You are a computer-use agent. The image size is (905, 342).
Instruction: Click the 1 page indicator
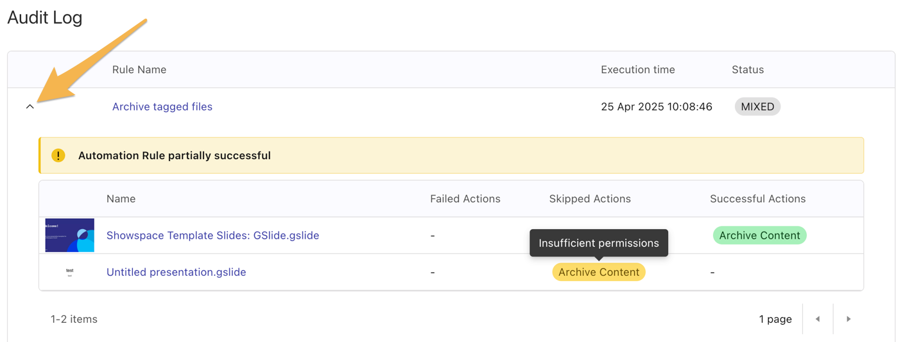[775, 319]
